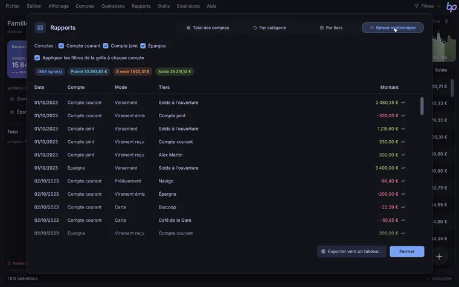Click the spreadsheet icon in the export button
Screen dimensions: 459x287
[323, 251]
